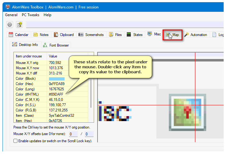The height and width of the screenshot is (154, 228).
Task: Click the first Mouse X offset field
Action: 73,134
